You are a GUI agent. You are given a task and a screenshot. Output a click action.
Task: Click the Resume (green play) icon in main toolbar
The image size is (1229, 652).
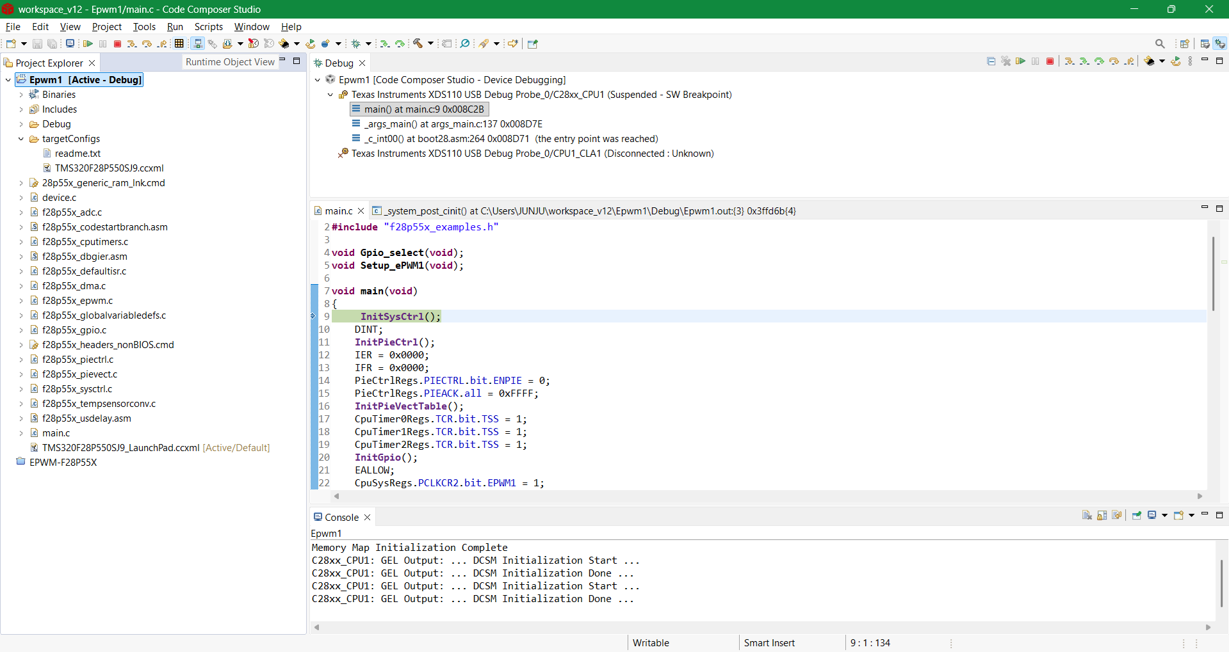pos(88,44)
